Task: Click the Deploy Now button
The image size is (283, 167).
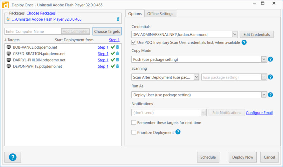Action: 243,157
